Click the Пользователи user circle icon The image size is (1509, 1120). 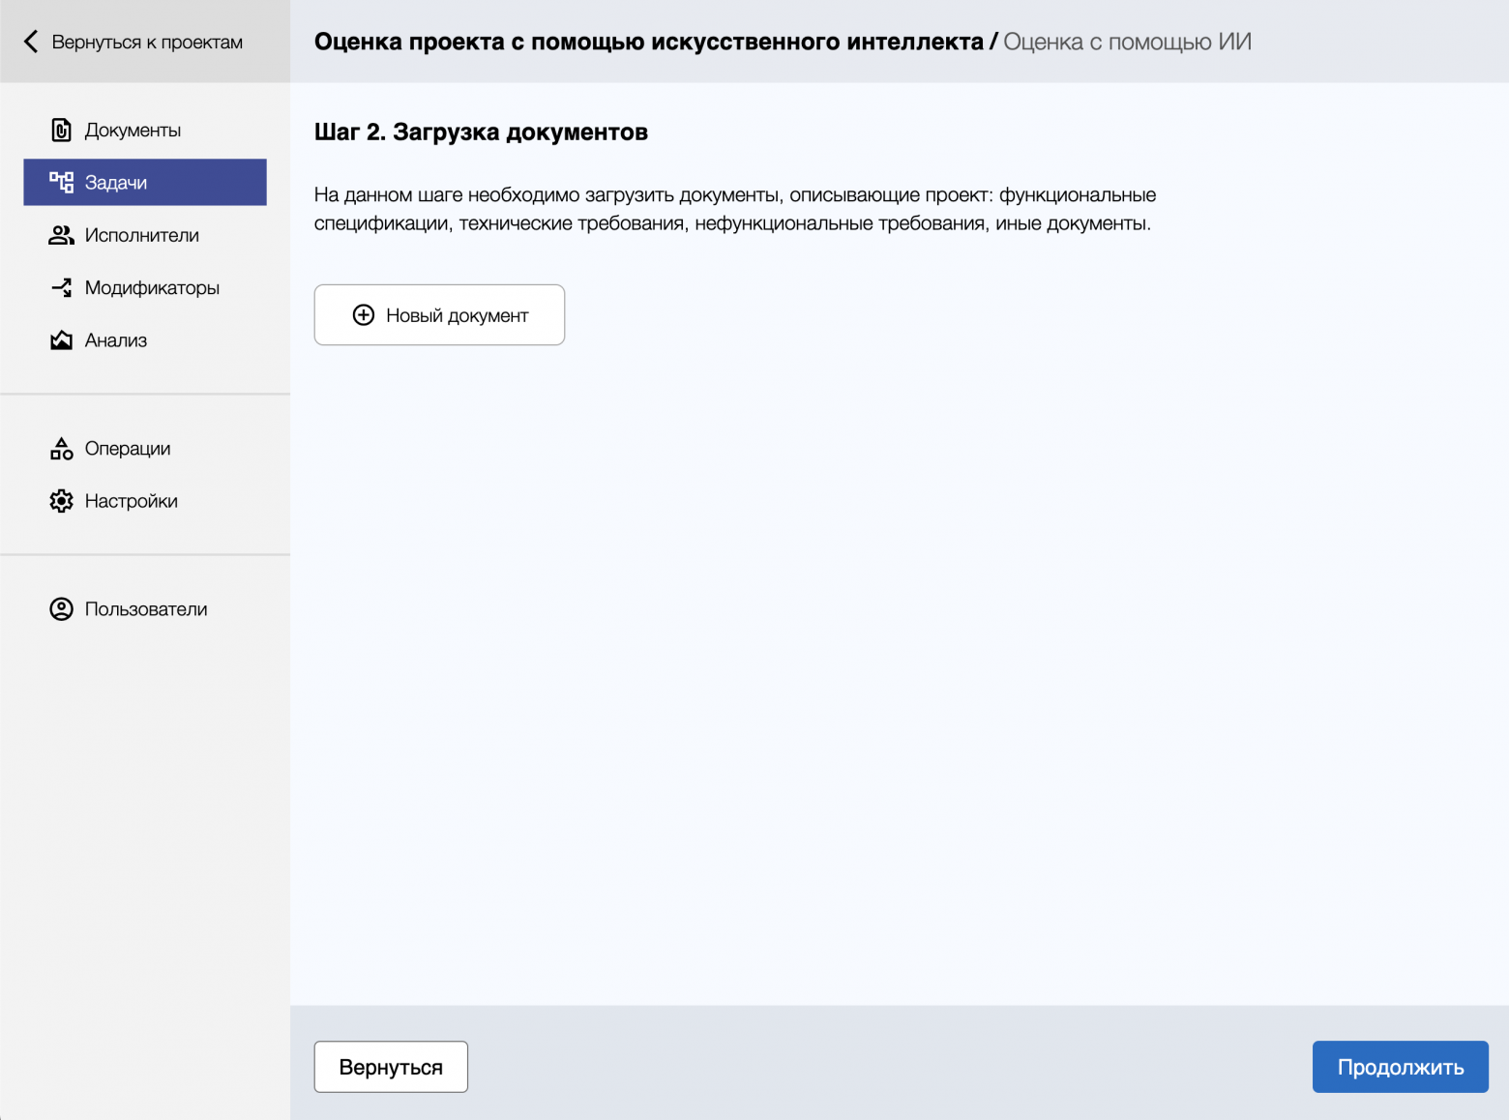click(61, 609)
